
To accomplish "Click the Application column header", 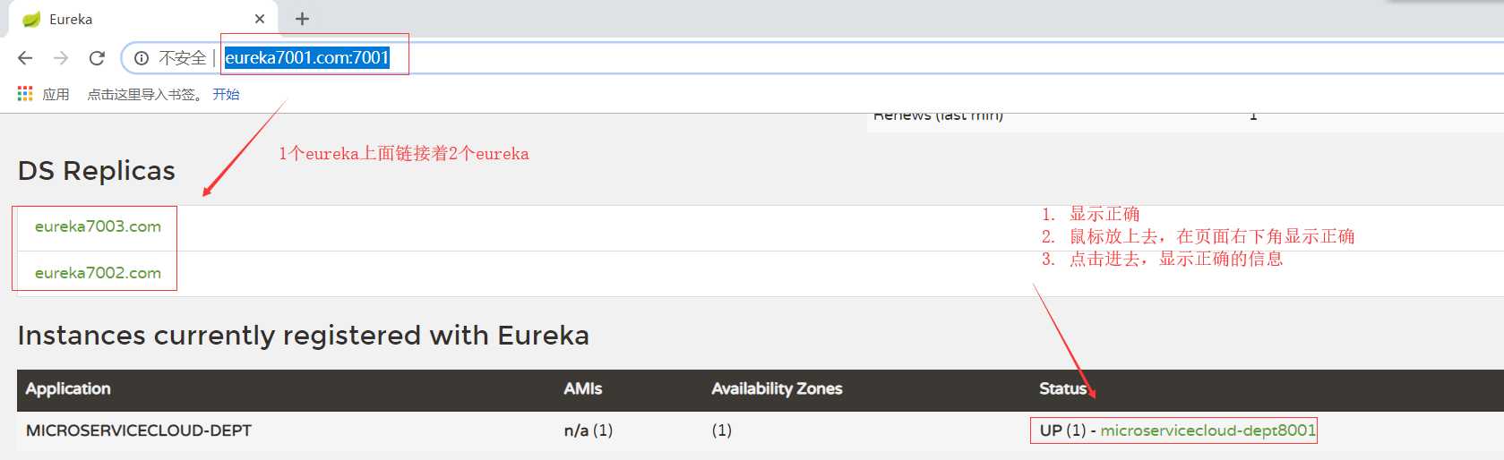I will coord(68,388).
